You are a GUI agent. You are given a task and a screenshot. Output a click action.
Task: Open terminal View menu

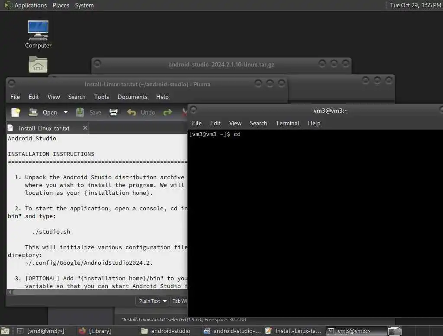235,123
